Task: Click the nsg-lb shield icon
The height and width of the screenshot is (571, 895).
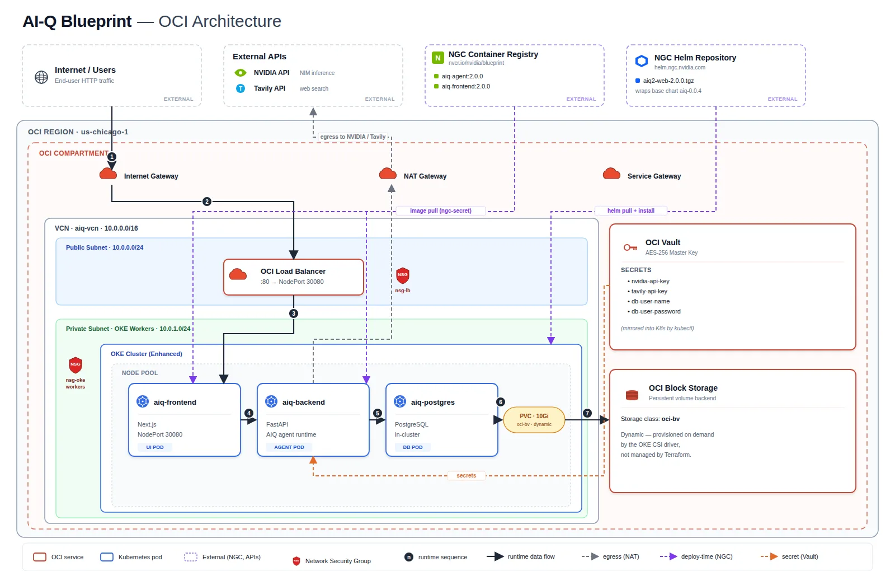Action: click(x=403, y=275)
